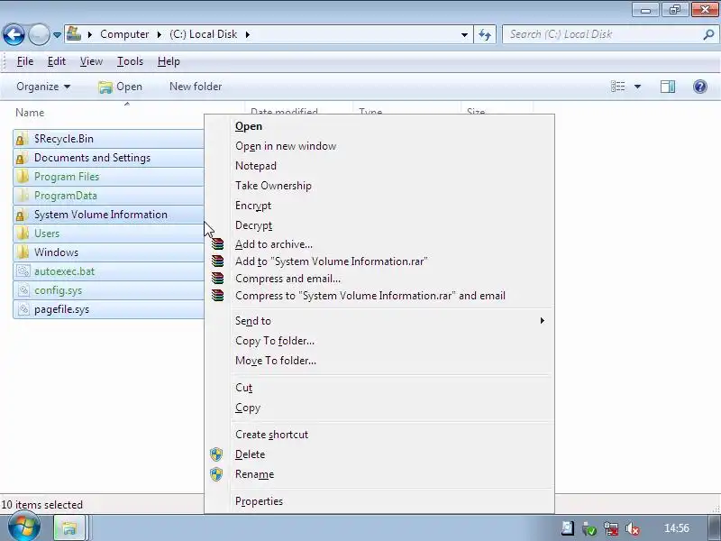Open the Organize dropdown
721x541 pixels.
click(x=43, y=87)
